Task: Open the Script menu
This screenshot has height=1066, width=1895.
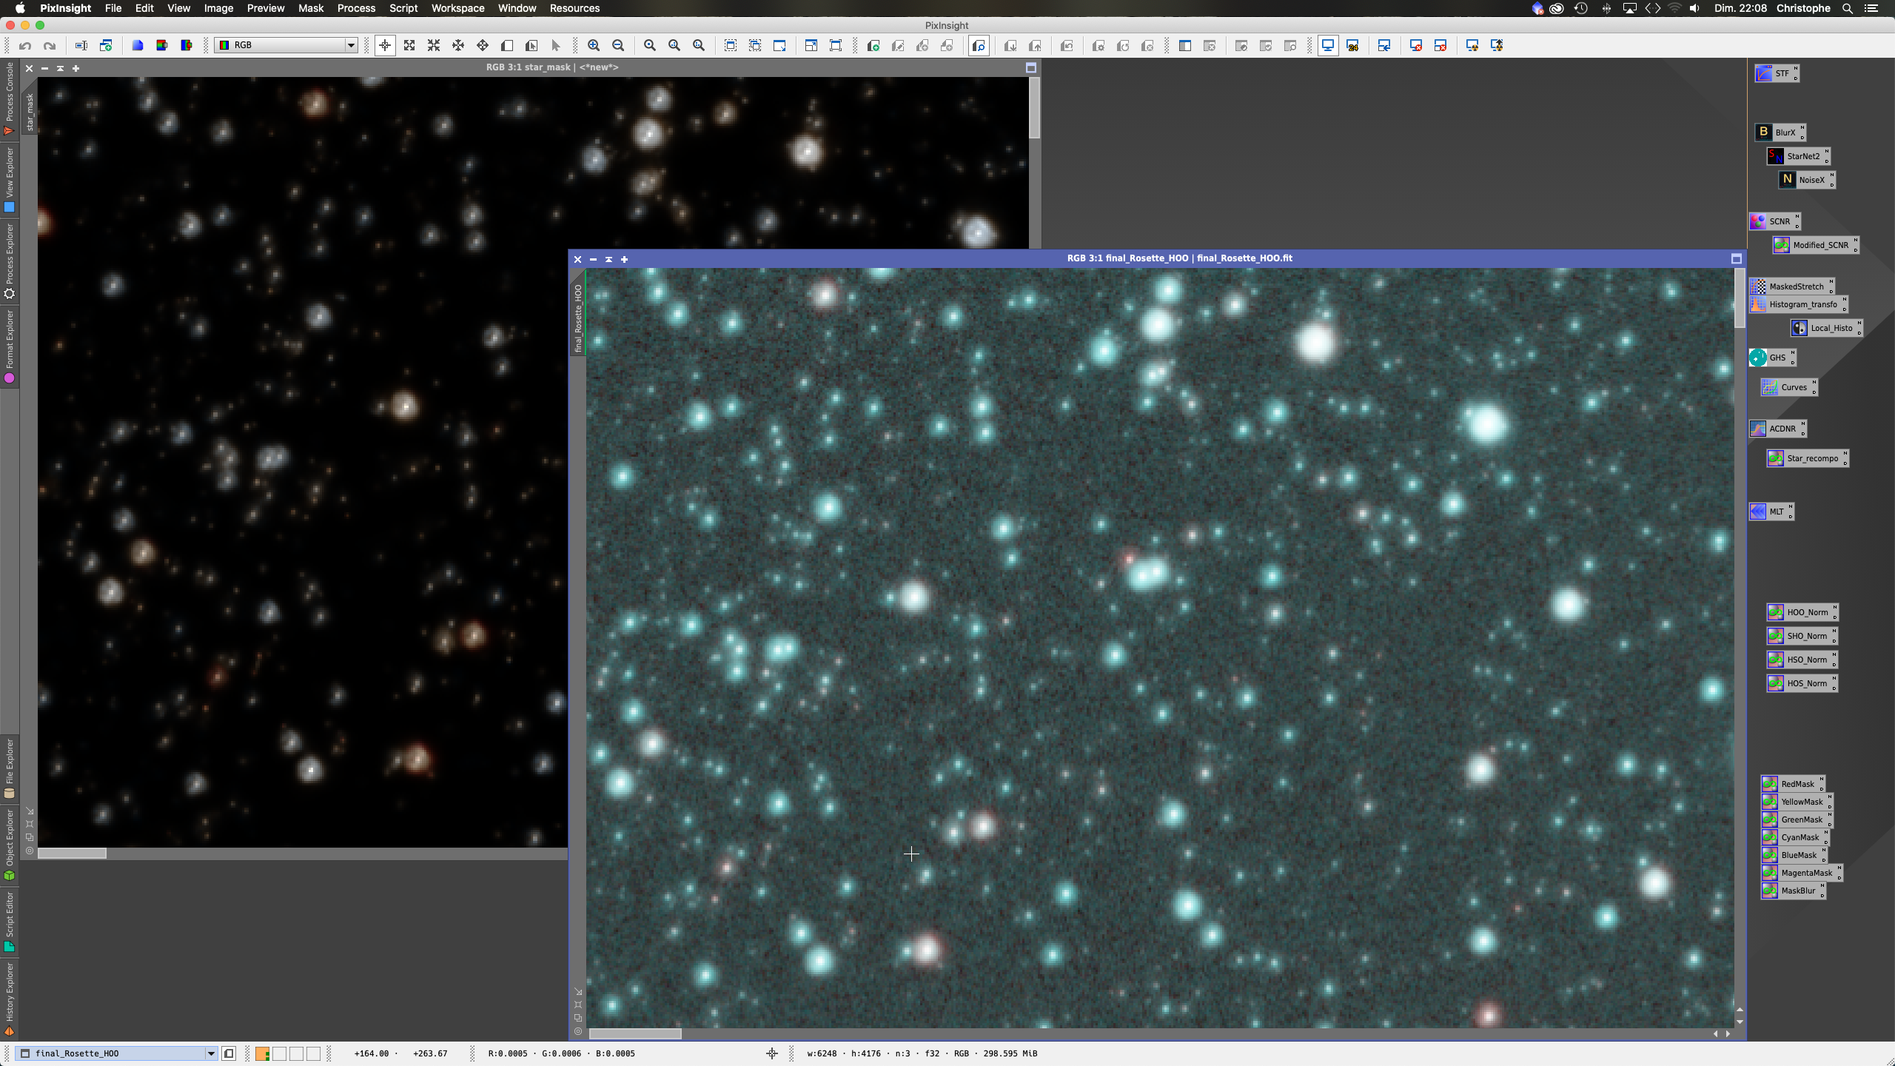Action: pyautogui.click(x=403, y=8)
